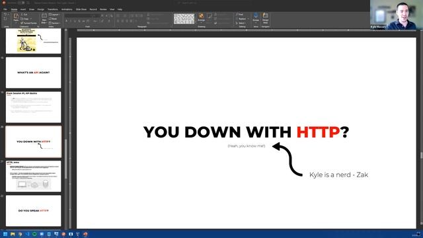Click the Dictate microphone icon
The width and height of the screenshot is (423, 238).
[256, 17]
